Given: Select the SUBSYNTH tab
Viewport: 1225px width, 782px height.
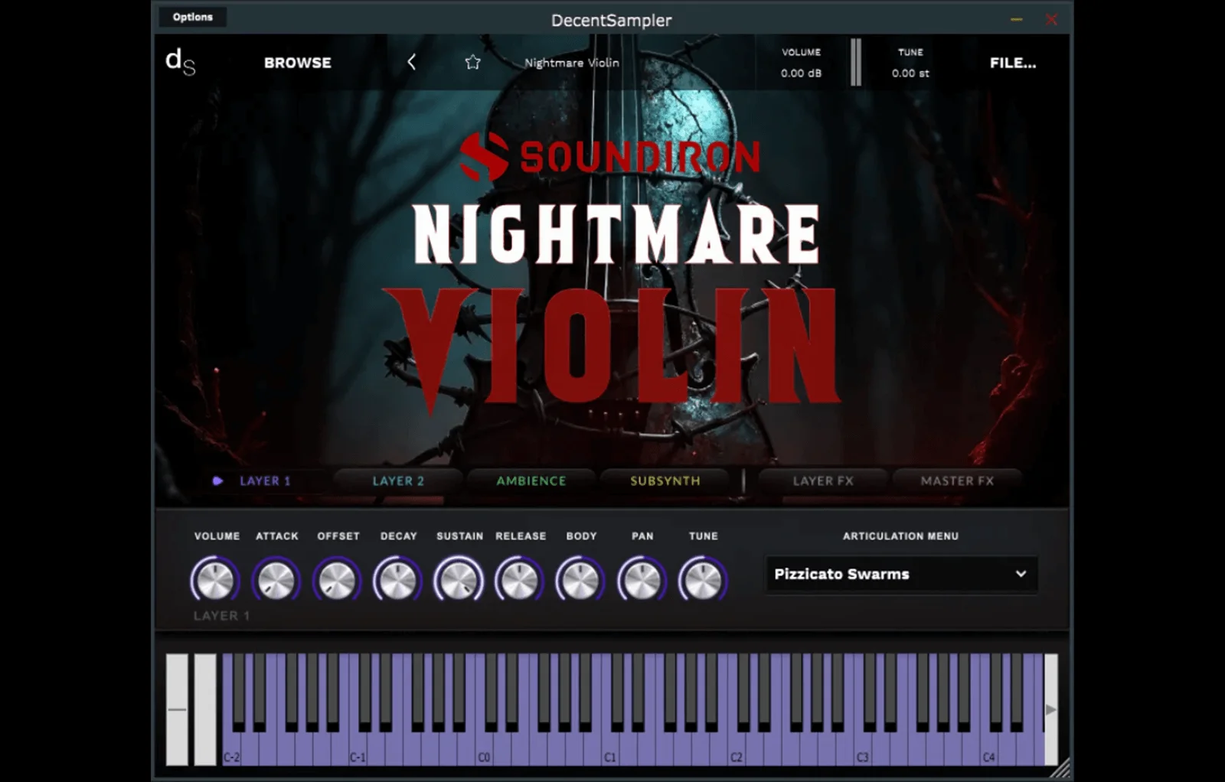Looking at the screenshot, I should click(665, 481).
